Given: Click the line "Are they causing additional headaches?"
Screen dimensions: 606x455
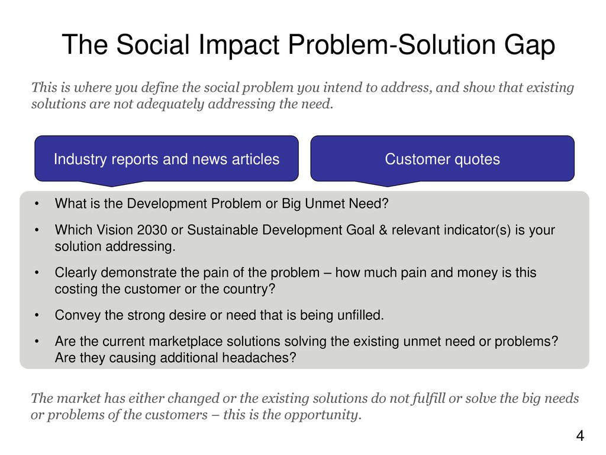Looking at the screenshot, I should tap(175, 357).
